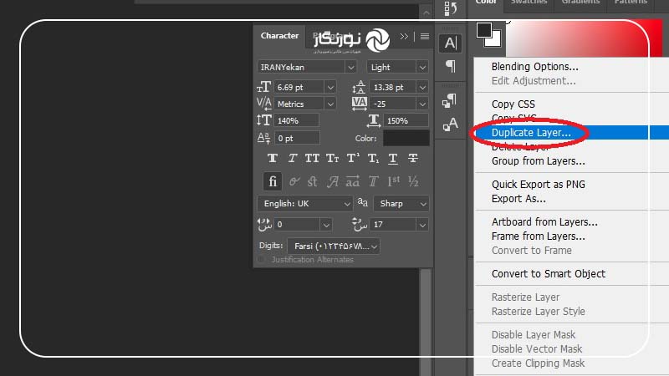Viewport: 669px width, 376px height.
Task: Toggle Faux Italic text style
Action: click(292, 159)
